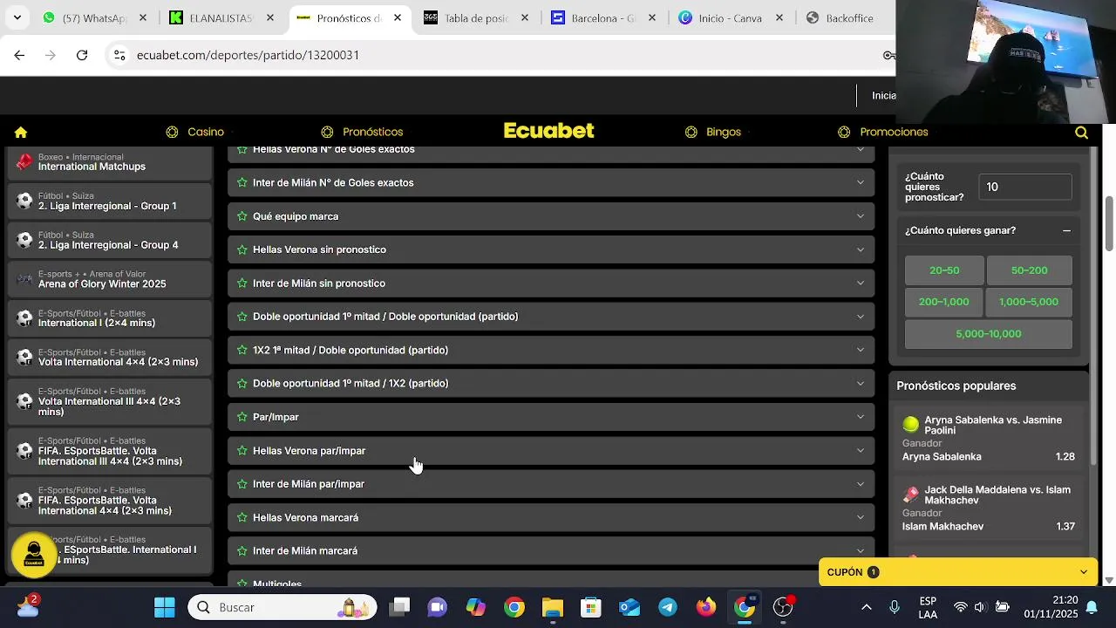Select the 20-50 winnings range
The width and height of the screenshot is (1116, 628).
pyautogui.click(x=944, y=270)
